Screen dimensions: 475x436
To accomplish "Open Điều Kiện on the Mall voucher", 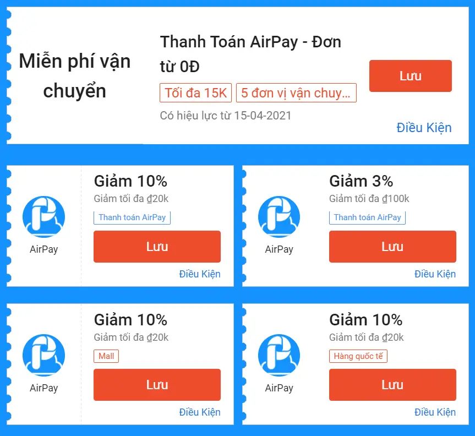I will 200,412.
